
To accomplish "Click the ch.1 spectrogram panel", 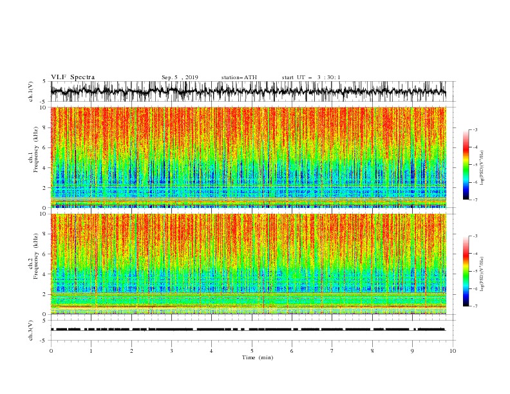I will pos(249,157).
